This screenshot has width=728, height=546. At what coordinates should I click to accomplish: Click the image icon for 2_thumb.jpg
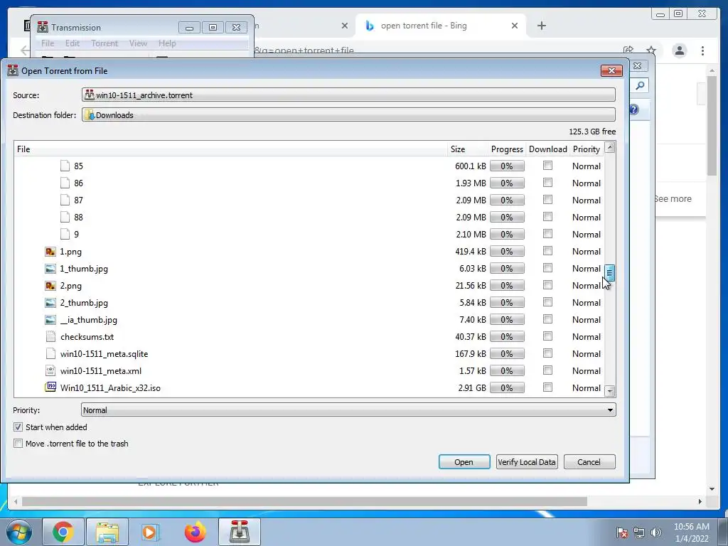50,303
